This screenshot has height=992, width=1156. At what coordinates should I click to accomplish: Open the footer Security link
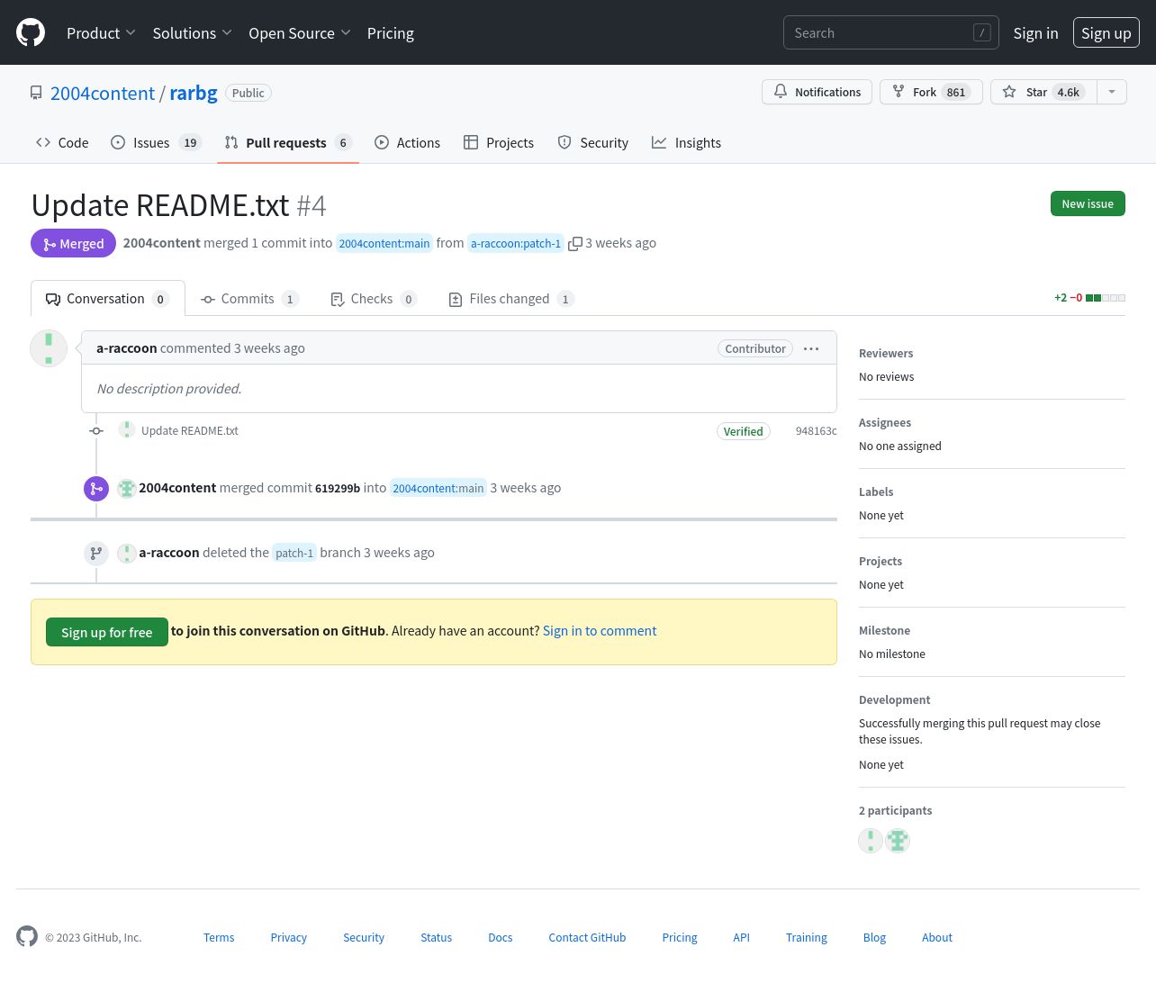pyautogui.click(x=364, y=937)
